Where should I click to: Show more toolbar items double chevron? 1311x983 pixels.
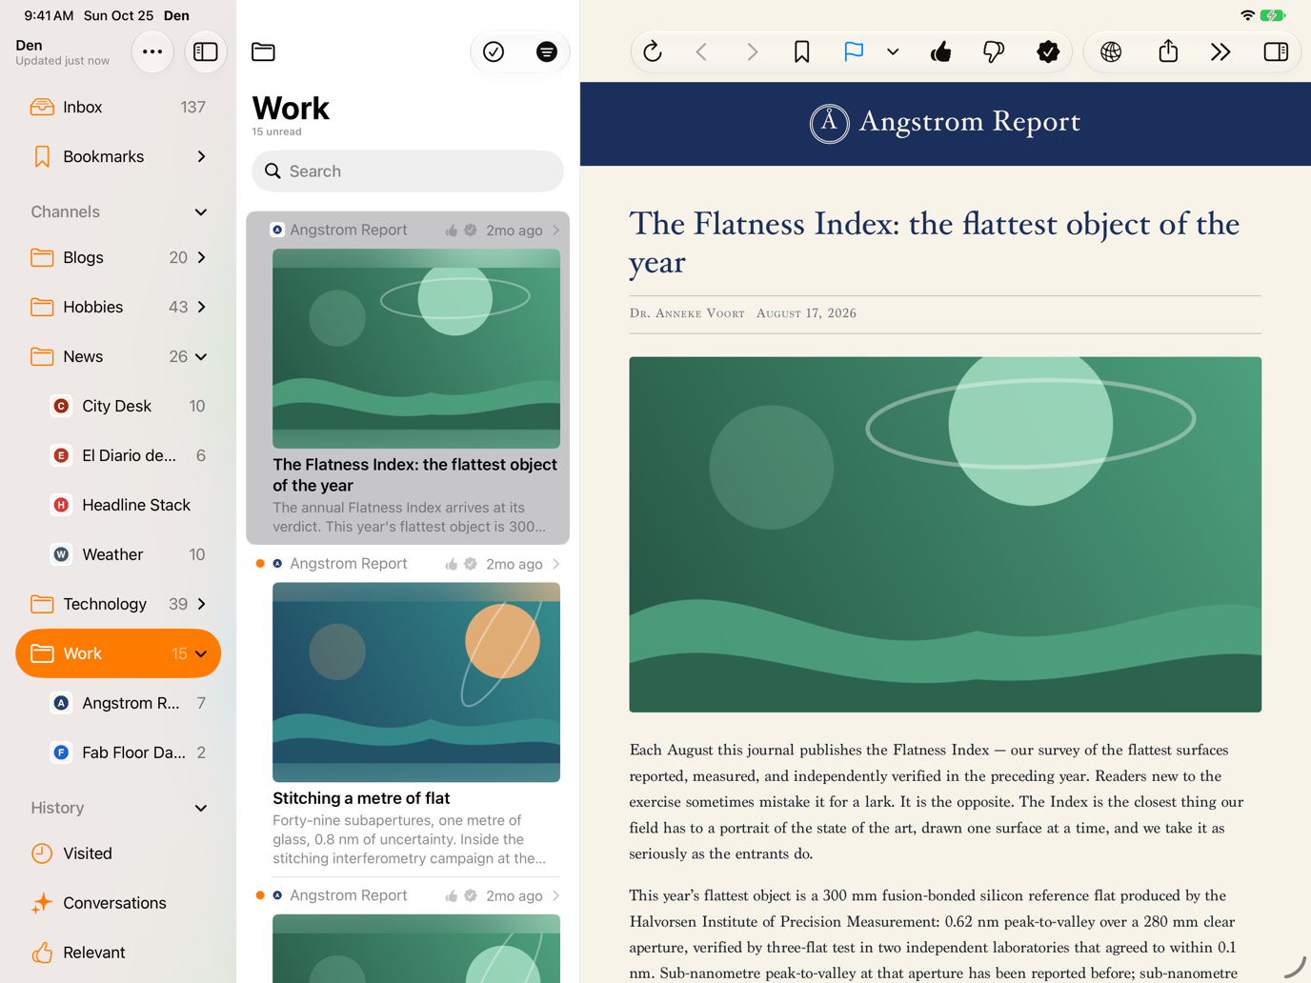tap(1220, 51)
